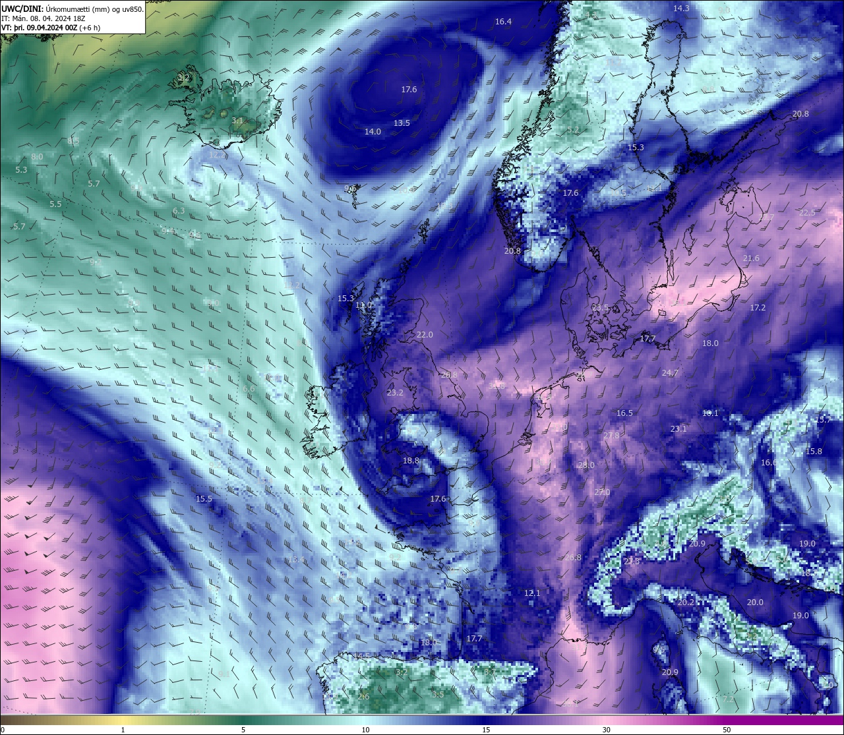Click the map value '5.3'

coord(21,170)
